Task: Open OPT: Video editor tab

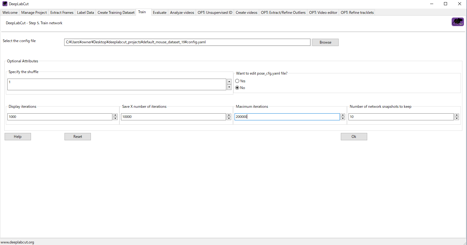Action: (x=323, y=13)
